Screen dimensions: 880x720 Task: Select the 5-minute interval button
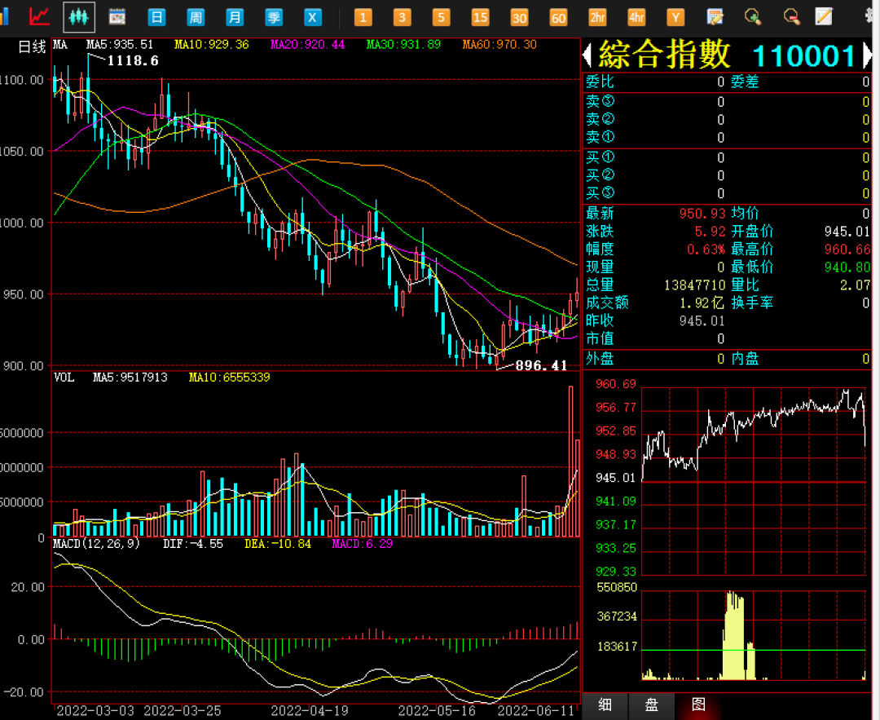point(441,17)
